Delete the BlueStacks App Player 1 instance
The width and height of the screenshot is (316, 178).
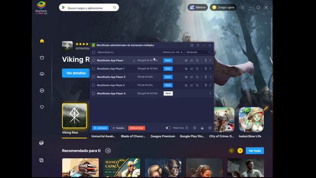205,69
